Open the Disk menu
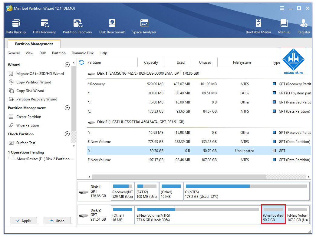The image size is (316, 237). tap(42, 53)
